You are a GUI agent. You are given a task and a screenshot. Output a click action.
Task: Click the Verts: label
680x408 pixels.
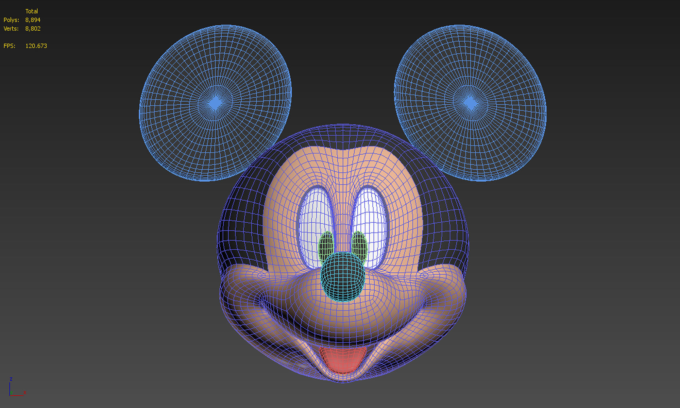pos(11,29)
